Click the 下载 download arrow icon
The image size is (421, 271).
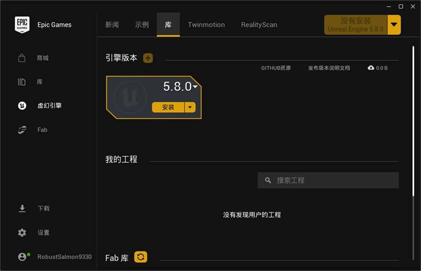(x=22, y=208)
